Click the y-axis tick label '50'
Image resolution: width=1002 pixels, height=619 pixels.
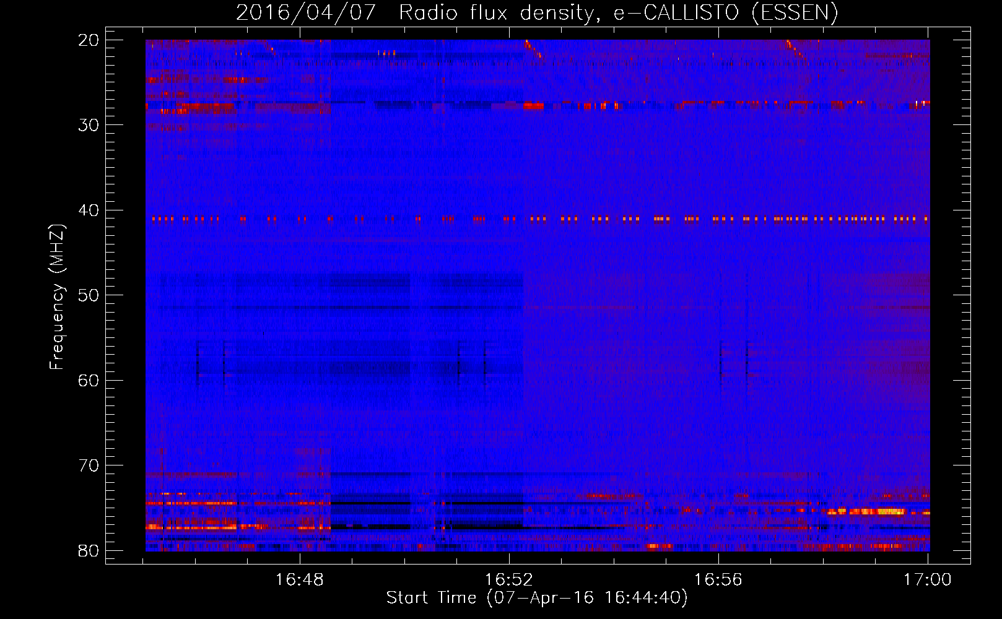pyautogui.click(x=89, y=295)
